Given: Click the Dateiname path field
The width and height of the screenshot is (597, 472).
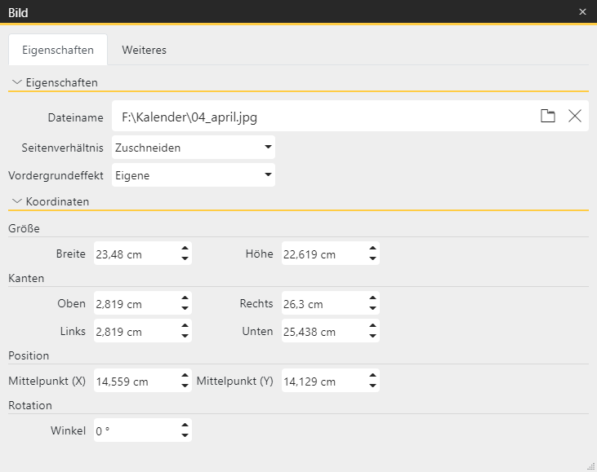Looking at the screenshot, I should (323, 117).
